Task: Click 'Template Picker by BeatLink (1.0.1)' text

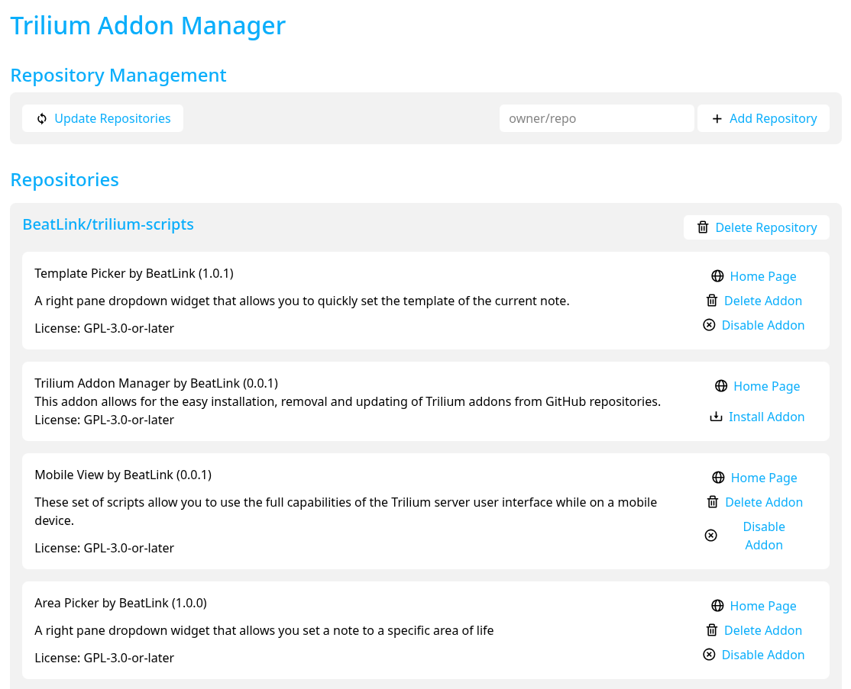Action: pyautogui.click(x=134, y=273)
